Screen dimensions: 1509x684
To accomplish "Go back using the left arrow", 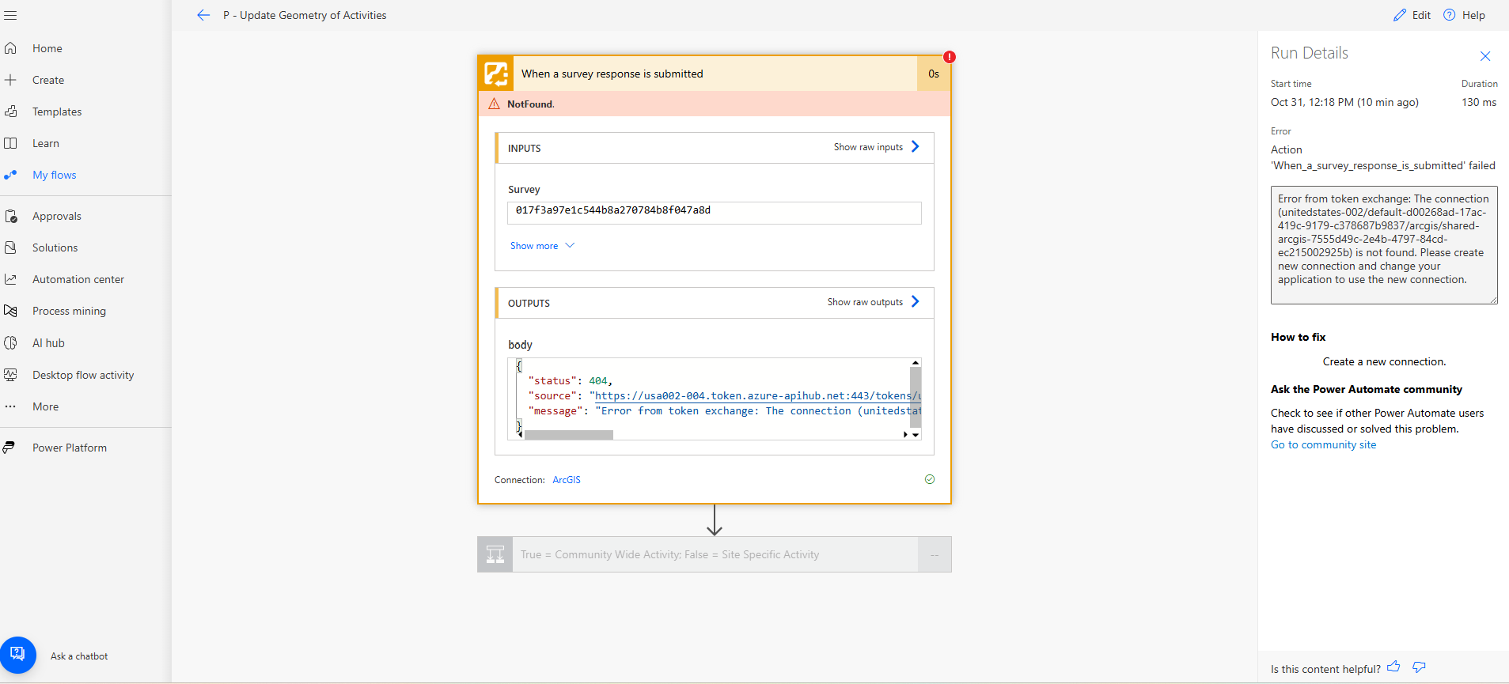I will pos(203,15).
